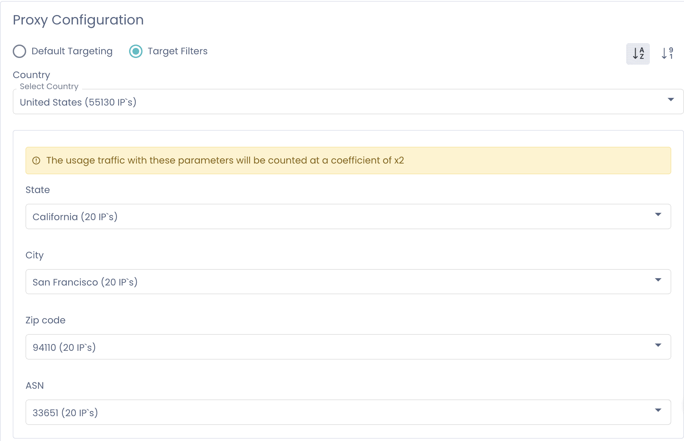Open the Select Country dropdown
684x441 pixels.
coord(671,100)
